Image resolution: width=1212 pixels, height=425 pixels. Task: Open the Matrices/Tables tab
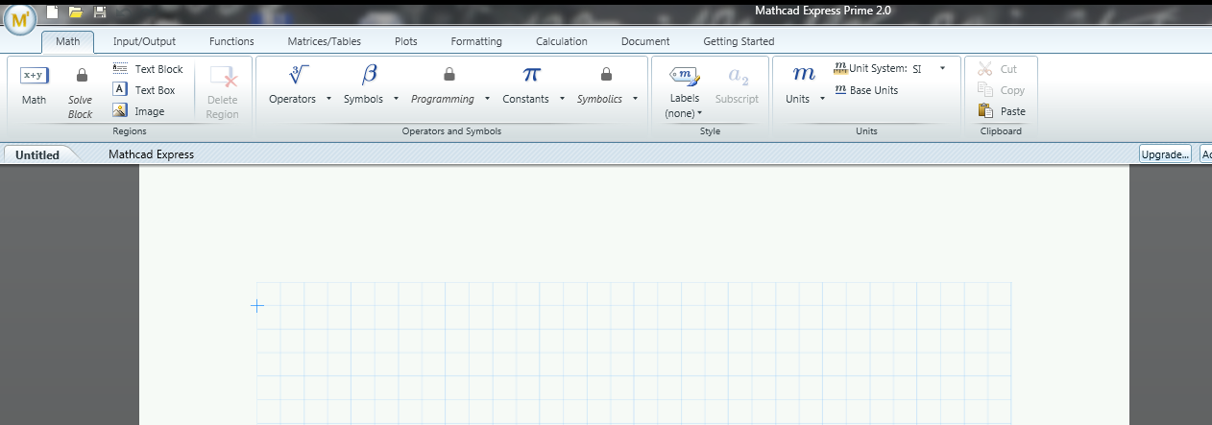pyautogui.click(x=325, y=41)
